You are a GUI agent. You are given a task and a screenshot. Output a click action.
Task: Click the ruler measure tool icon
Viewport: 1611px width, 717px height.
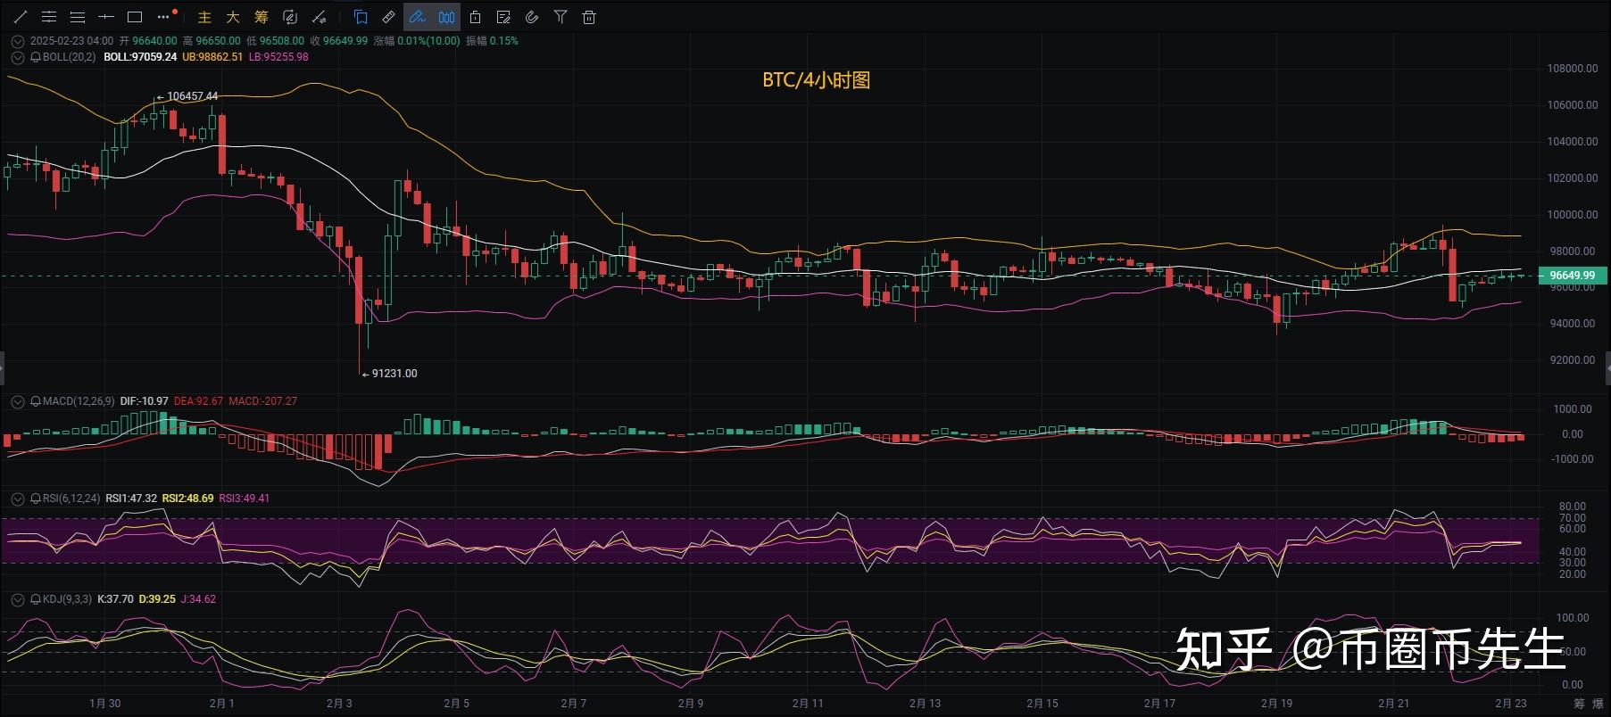pyautogui.click(x=388, y=17)
